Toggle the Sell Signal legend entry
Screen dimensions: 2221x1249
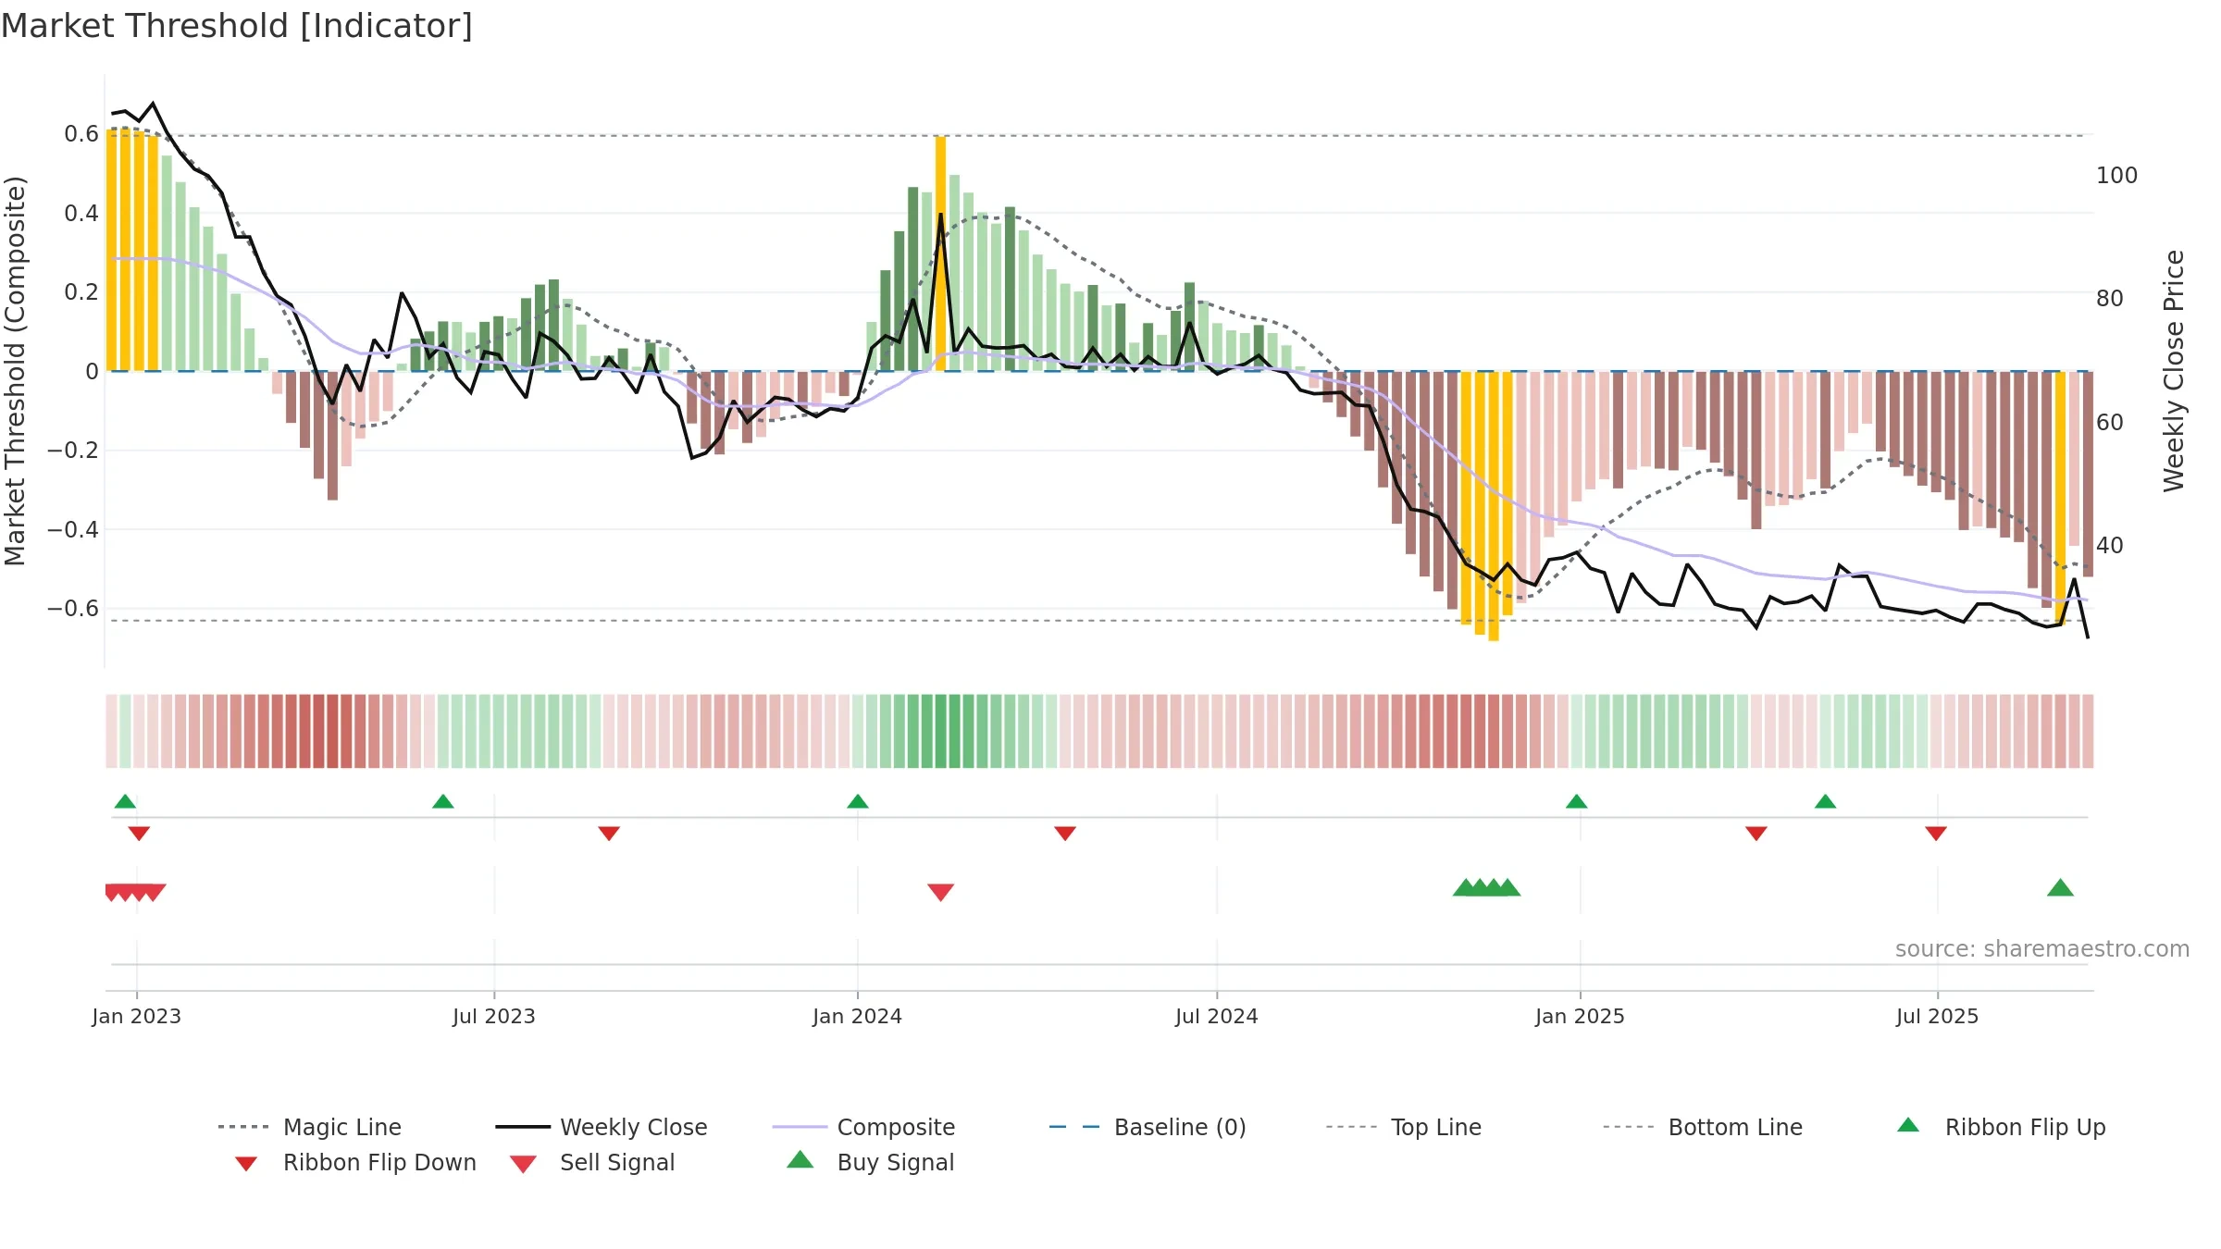tap(592, 1162)
